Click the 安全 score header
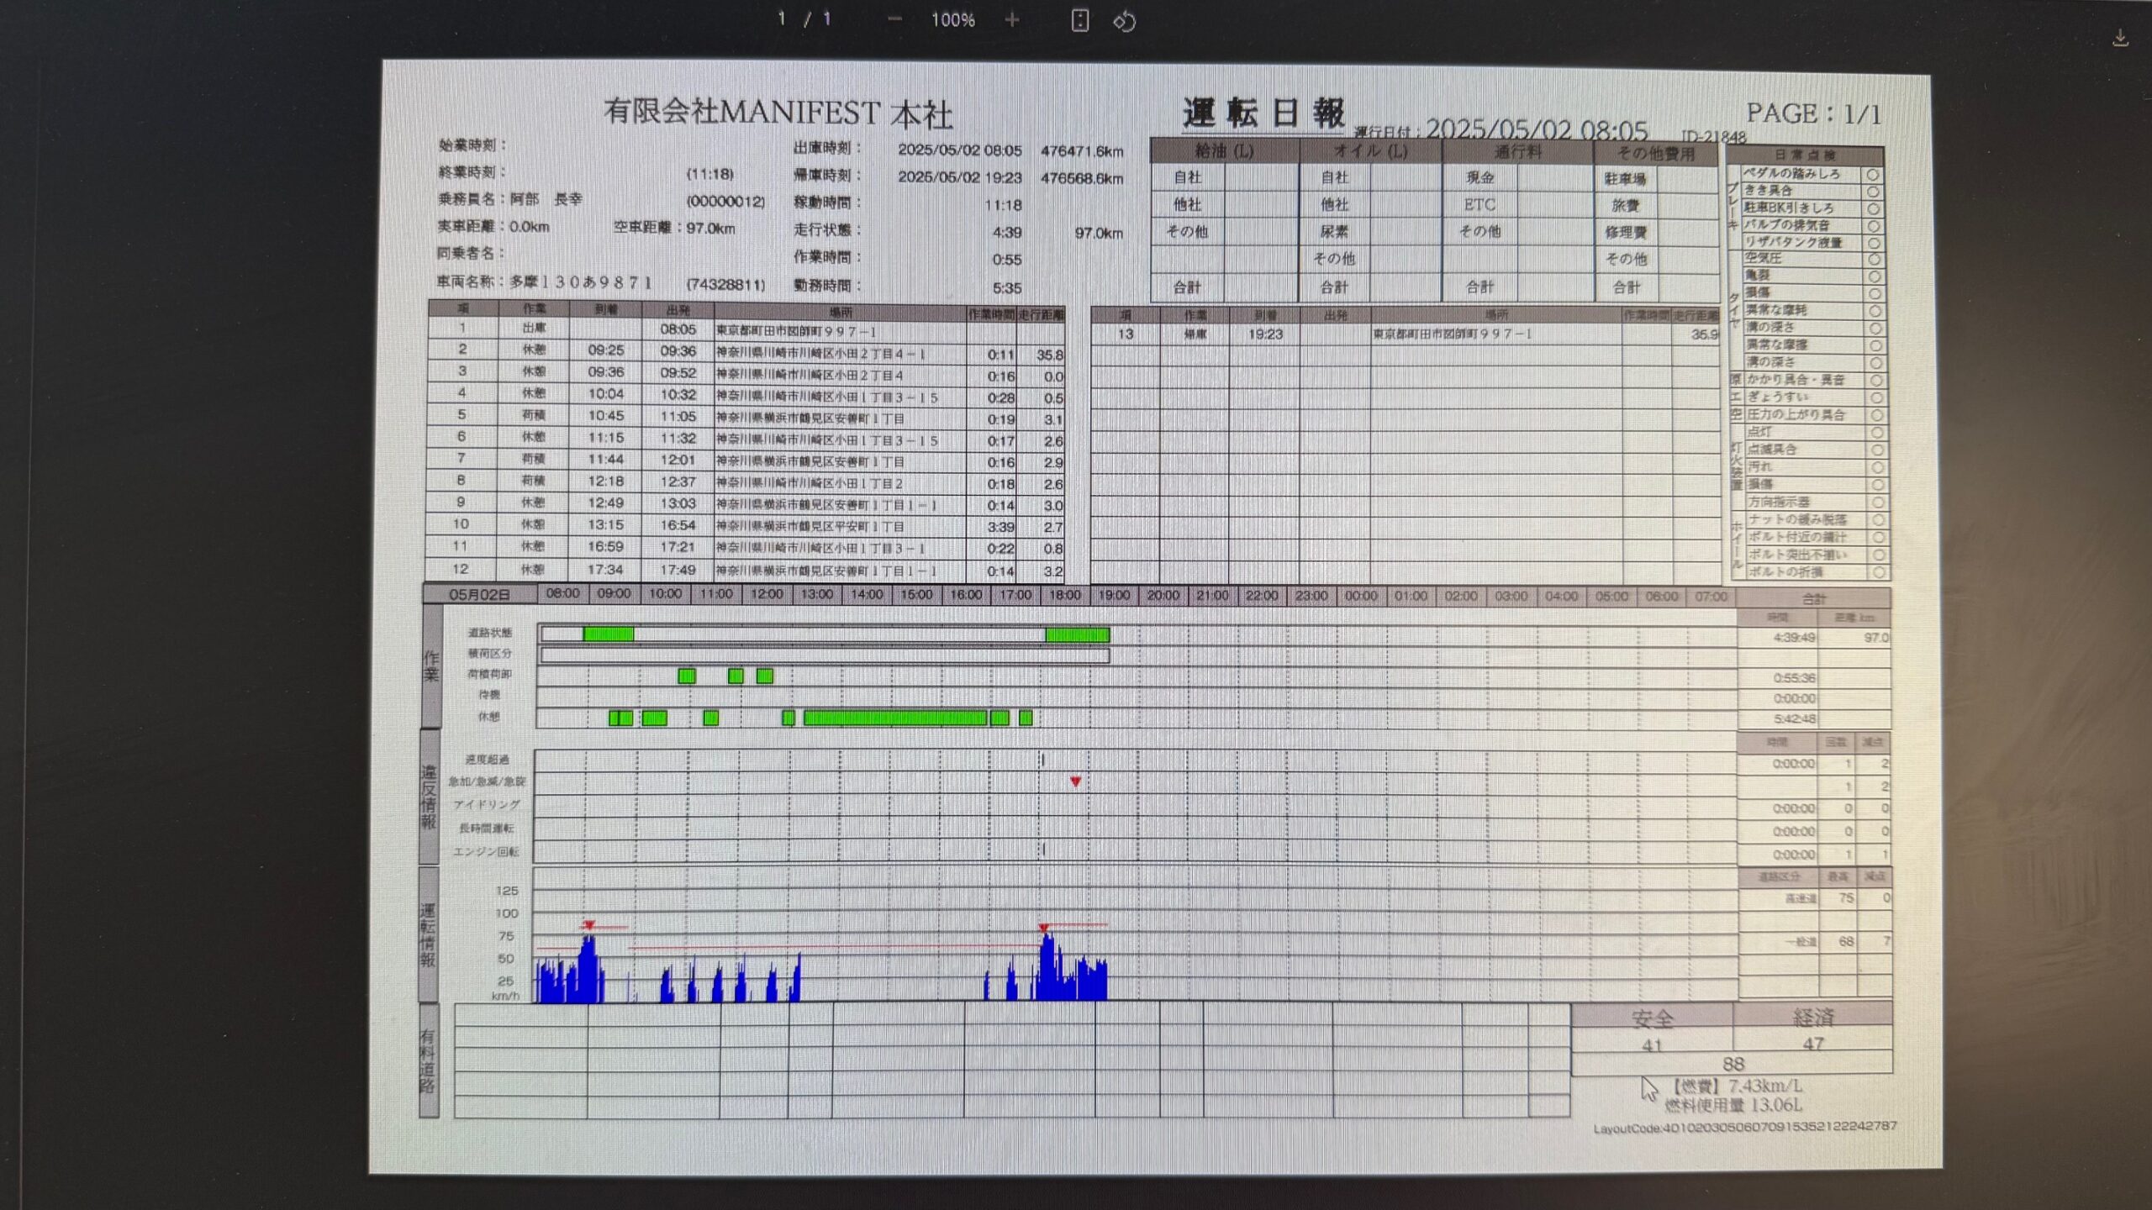Viewport: 2152px width, 1210px height. [x=1652, y=1018]
